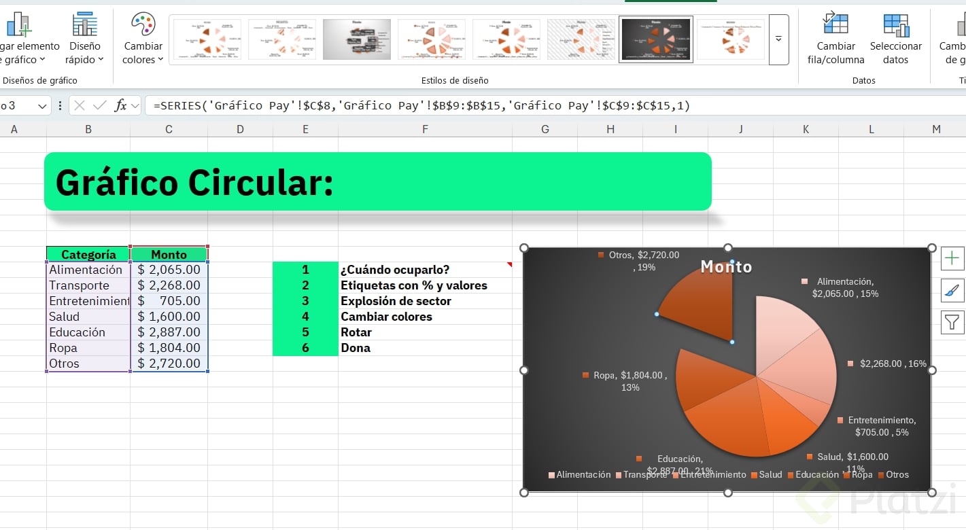Select the Educación cell in column B

(88, 332)
